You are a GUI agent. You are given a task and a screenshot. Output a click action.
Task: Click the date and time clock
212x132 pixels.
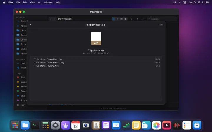tap(199, 2)
